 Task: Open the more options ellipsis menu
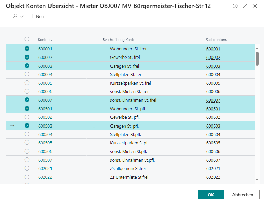tap(52, 16)
